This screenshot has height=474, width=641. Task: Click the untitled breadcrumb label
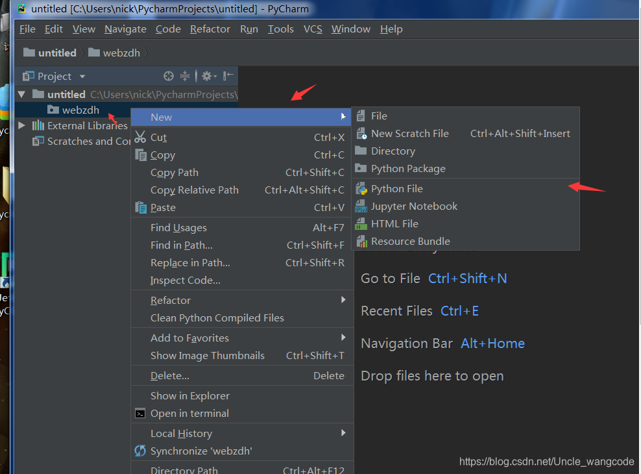pos(57,53)
